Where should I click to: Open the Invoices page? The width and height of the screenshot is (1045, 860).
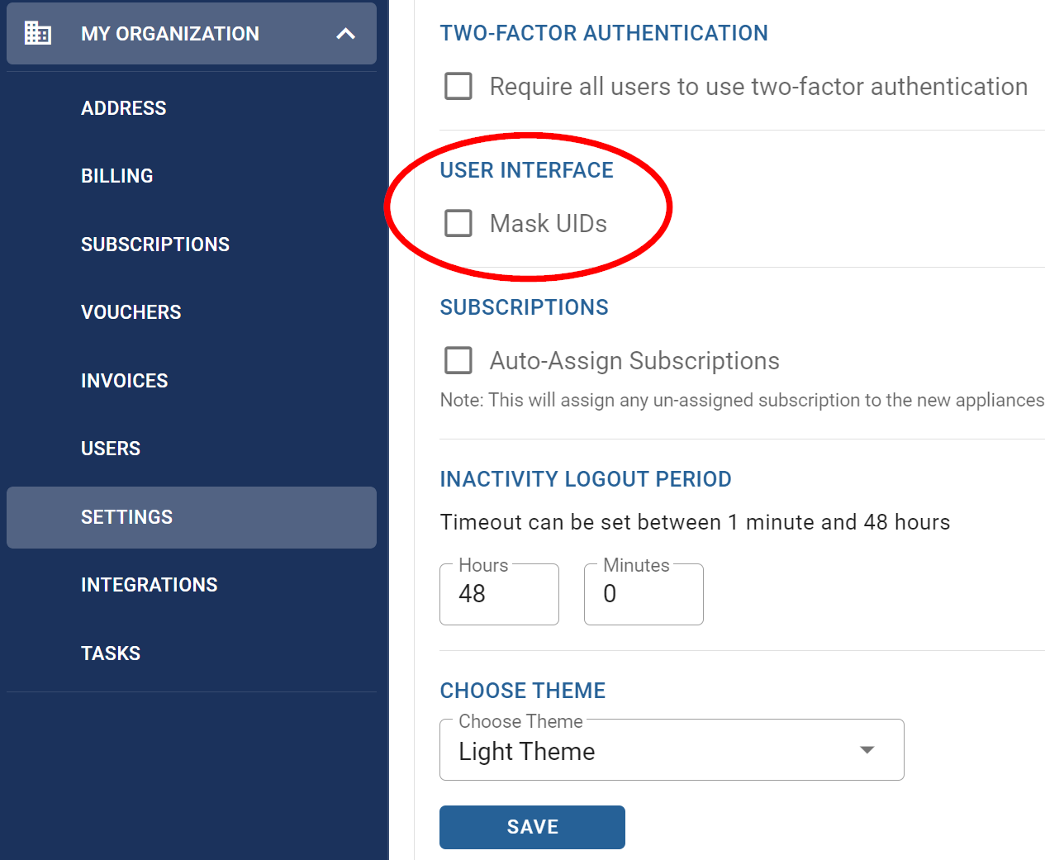coord(125,381)
